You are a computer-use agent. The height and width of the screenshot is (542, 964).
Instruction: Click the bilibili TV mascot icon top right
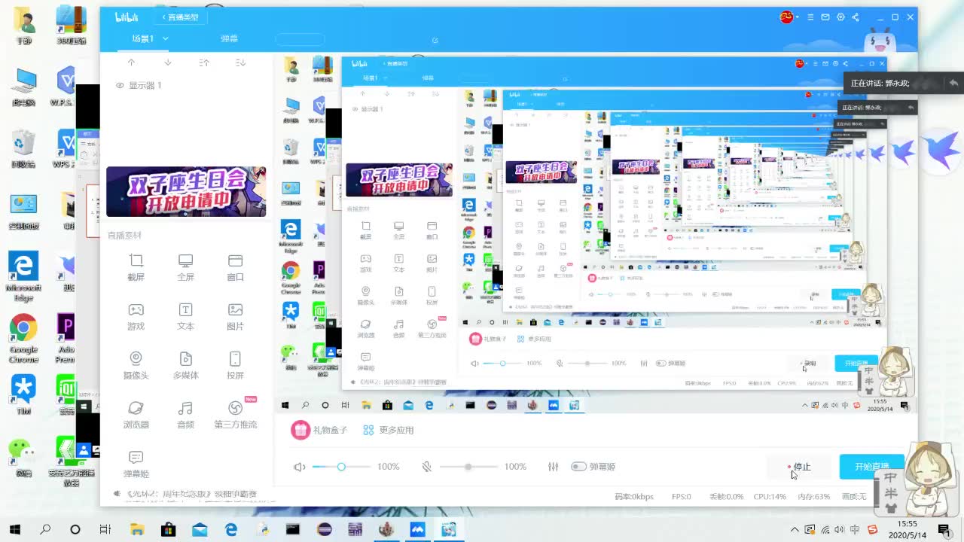(878, 38)
